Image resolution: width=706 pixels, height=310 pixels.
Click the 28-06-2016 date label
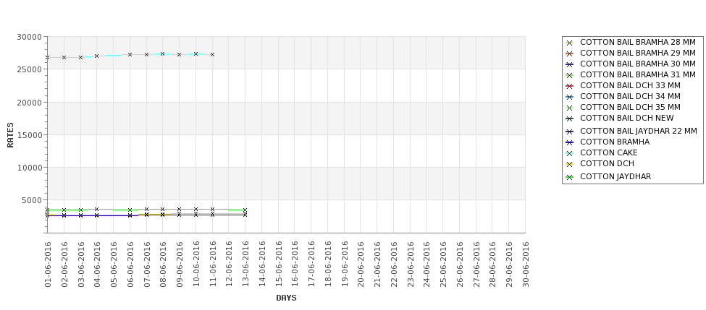(492, 264)
